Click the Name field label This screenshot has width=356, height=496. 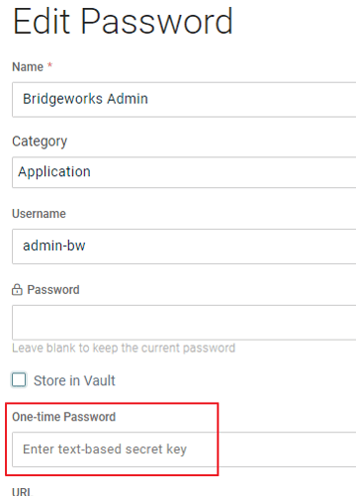(x=28, y=67)
